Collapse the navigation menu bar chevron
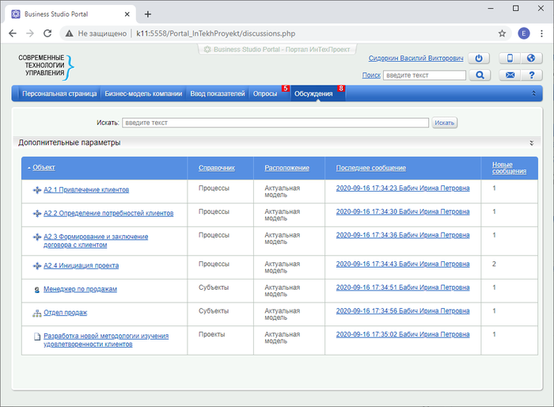 [x=533, y=93]
